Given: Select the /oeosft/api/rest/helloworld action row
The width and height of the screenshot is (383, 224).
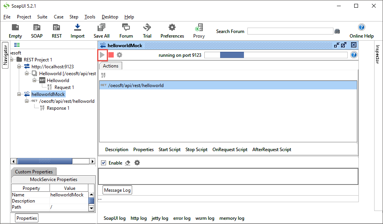Looking at the screenshot, I should (x=228, y=86).
